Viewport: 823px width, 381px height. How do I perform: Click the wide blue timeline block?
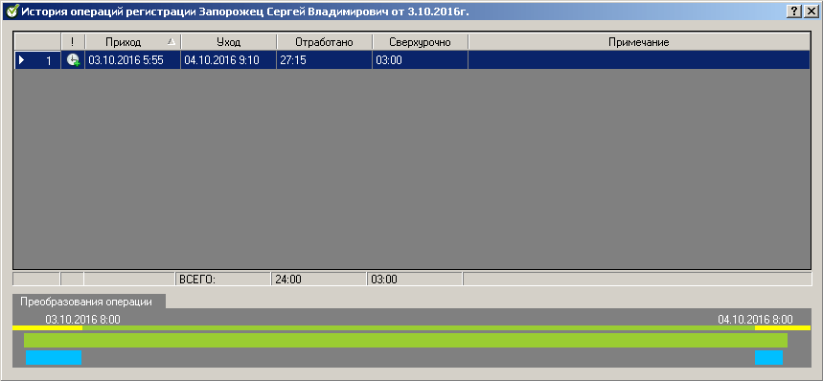54,357
